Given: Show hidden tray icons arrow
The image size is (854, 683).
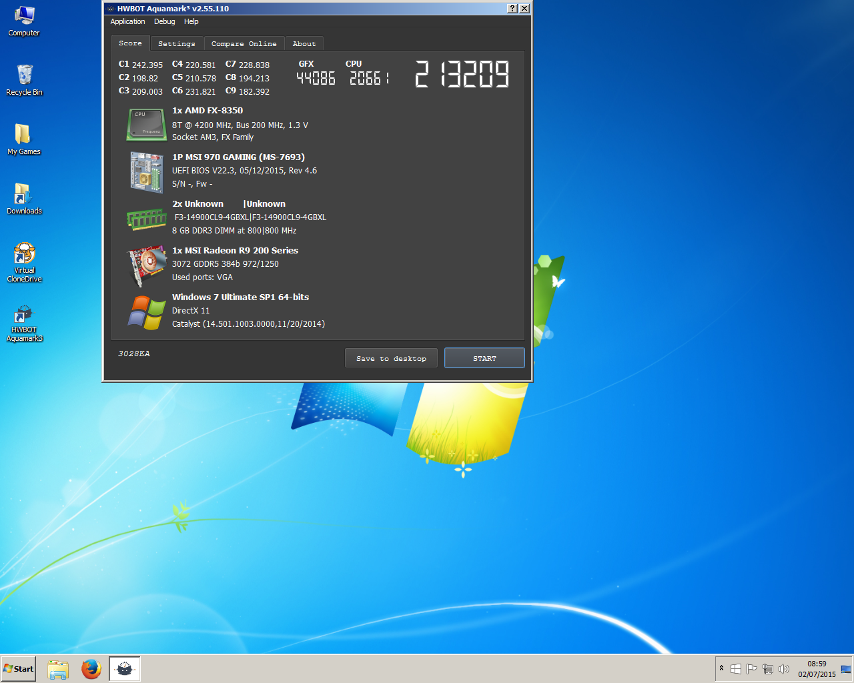Looking at the screenshot, I should [721, 668].
